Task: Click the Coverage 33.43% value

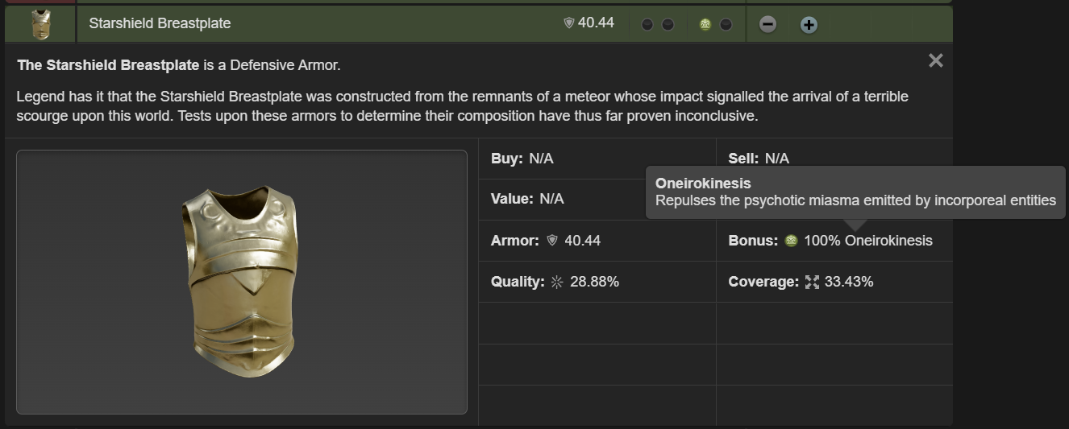Action: click(x=849, y=282)
